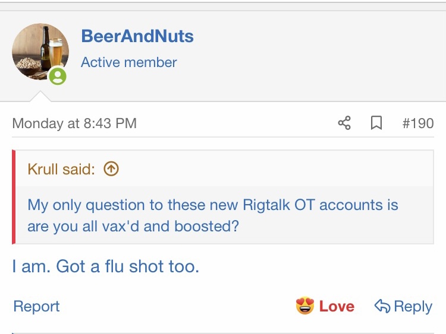Screen dimensions: 446x334
Task: Click the 'Krull said:' quote attribution
Action: pos(61,169)
